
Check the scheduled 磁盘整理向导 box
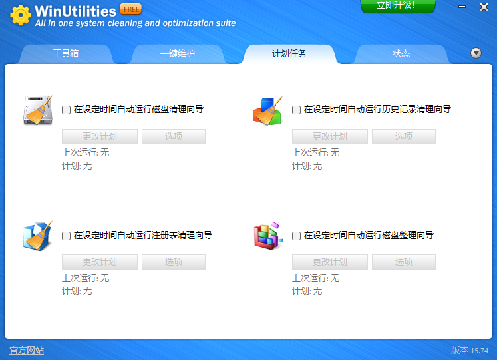(296, 236)
